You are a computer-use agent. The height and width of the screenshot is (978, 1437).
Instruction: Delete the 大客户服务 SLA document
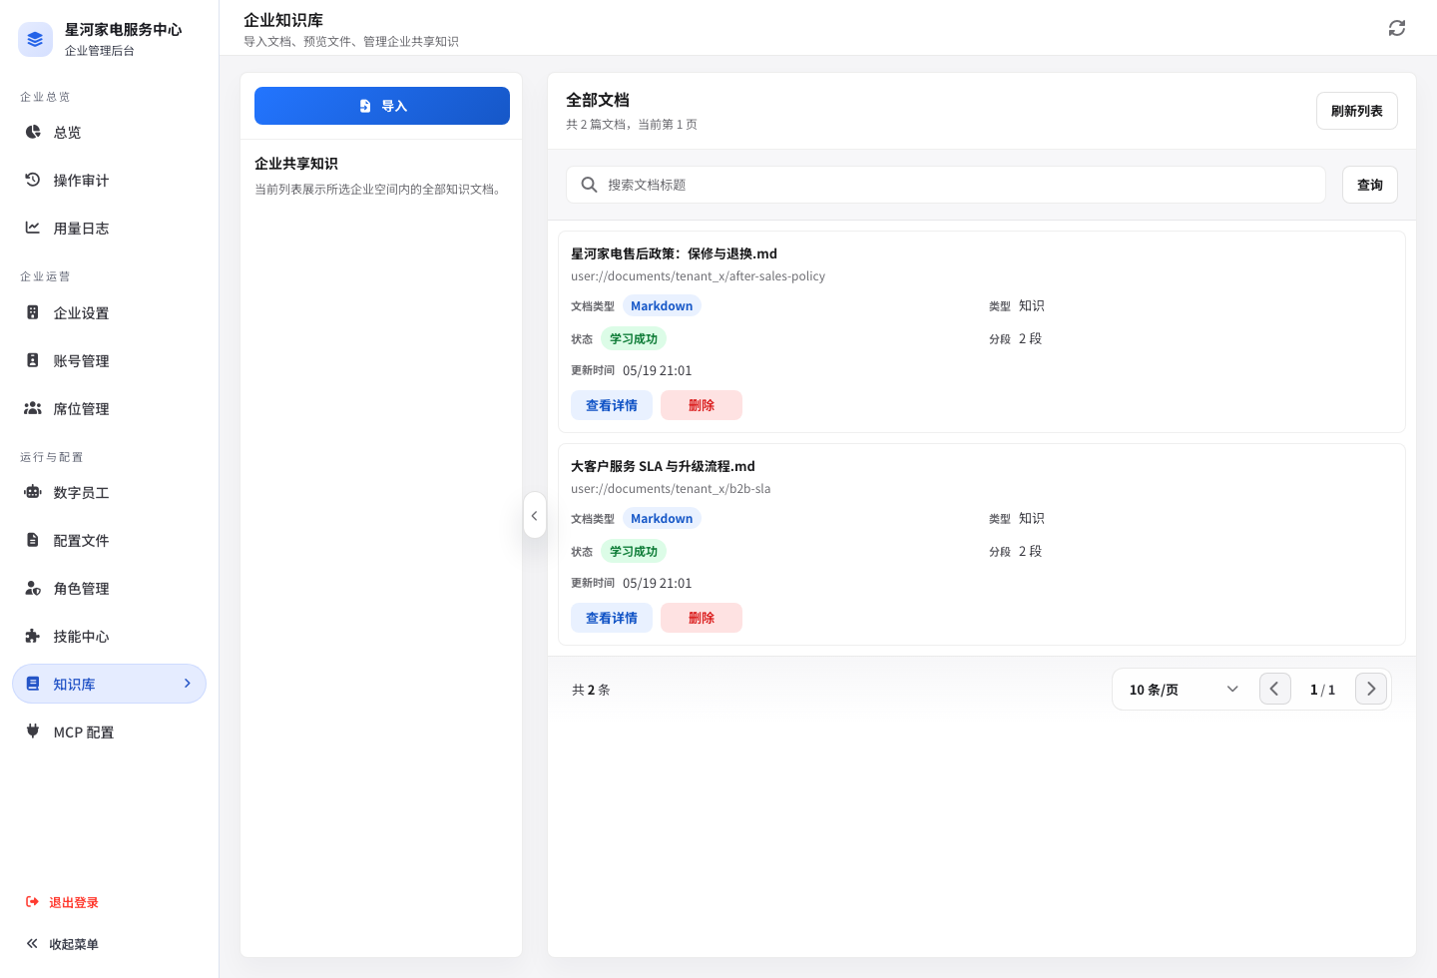coord(702,618)
